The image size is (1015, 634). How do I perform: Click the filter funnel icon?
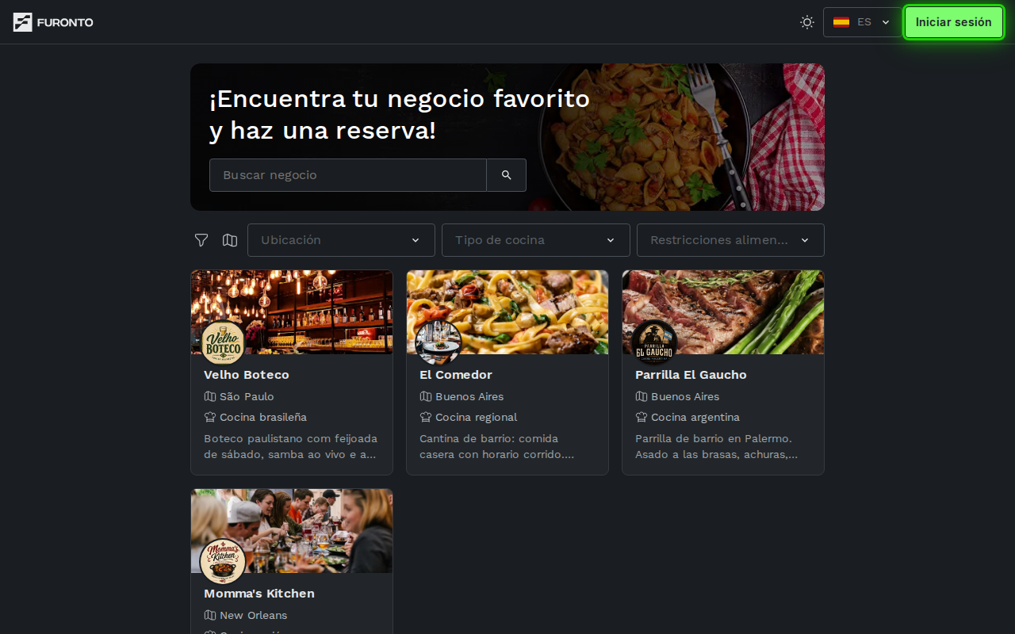pyautogui.click(x=201, y=240)
